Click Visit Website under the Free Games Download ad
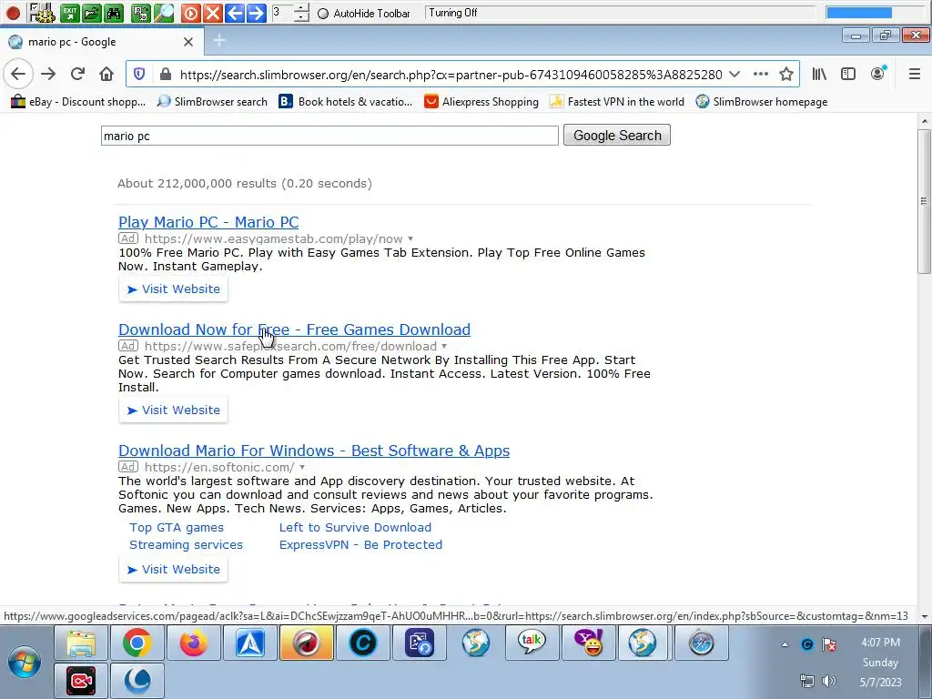The width and height of the screenshot is (932, 699). pyautogui.click(x=173, y=410)
